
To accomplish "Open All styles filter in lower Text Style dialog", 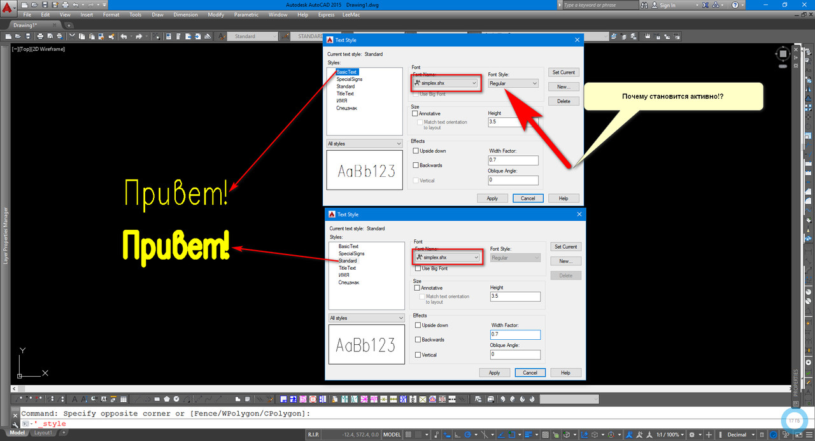I will point(367,318).
